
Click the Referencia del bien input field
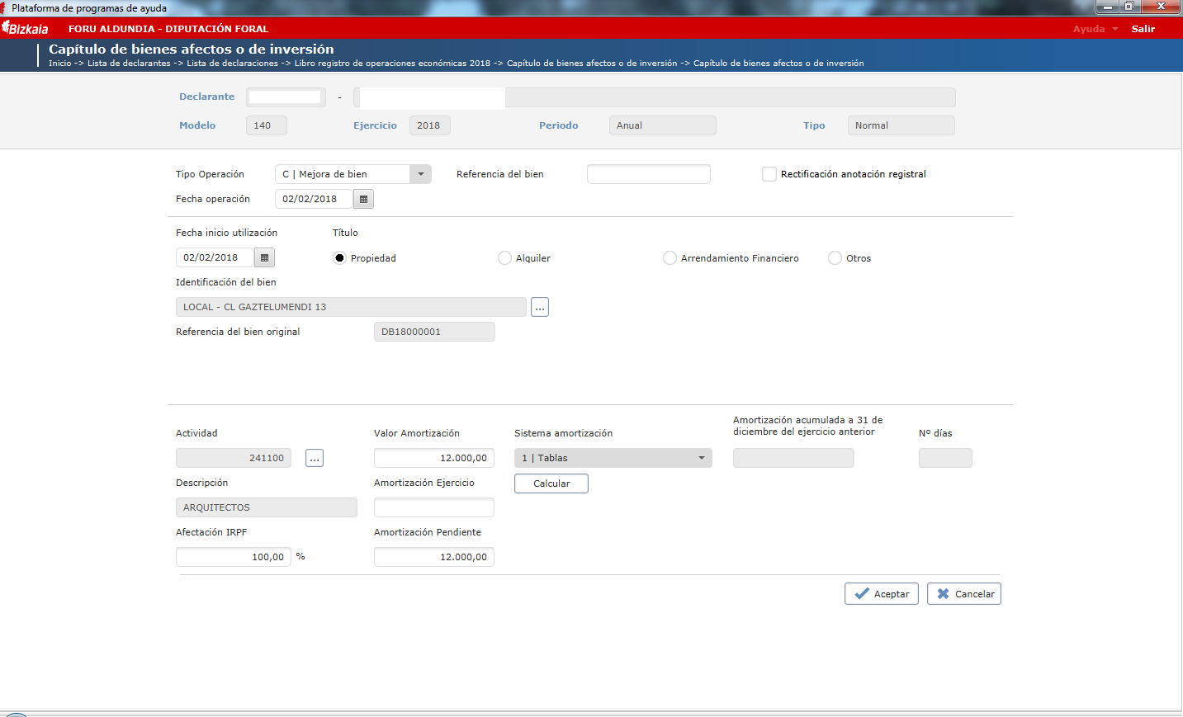point(649,174)
